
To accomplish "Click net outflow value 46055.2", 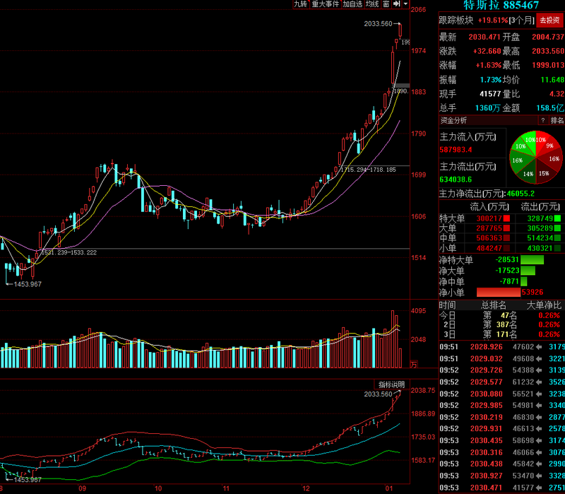I will pyautogui.click(x=521, y=194).
